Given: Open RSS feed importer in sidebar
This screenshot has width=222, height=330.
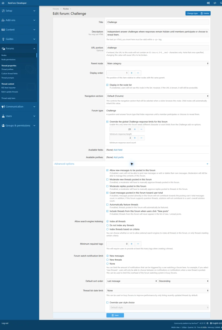Looking at the screenshot, I should click(x=9, y=88).
